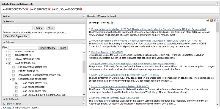The width and height of the screenshot is (220, 109).
Task: Open National Wetland Inventory (NWI) link
Action: tap(115, 98)
